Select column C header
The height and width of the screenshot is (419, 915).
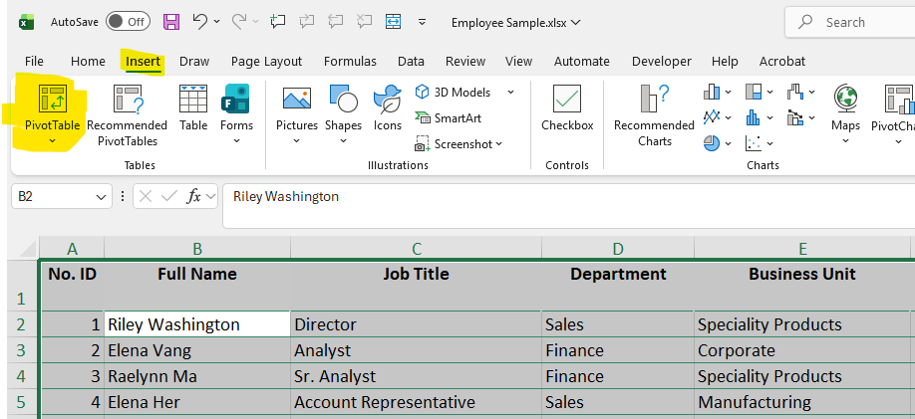416,249
